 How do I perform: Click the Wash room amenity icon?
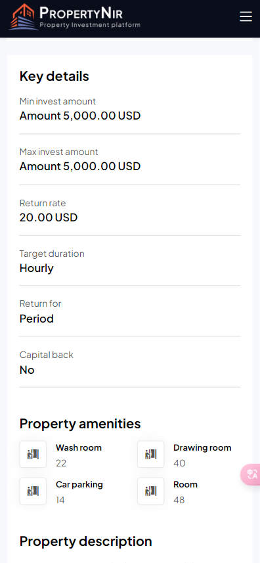click(33, 454)
